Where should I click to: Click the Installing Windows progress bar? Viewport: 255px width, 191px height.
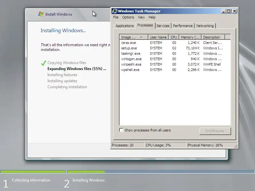point(161,172)
